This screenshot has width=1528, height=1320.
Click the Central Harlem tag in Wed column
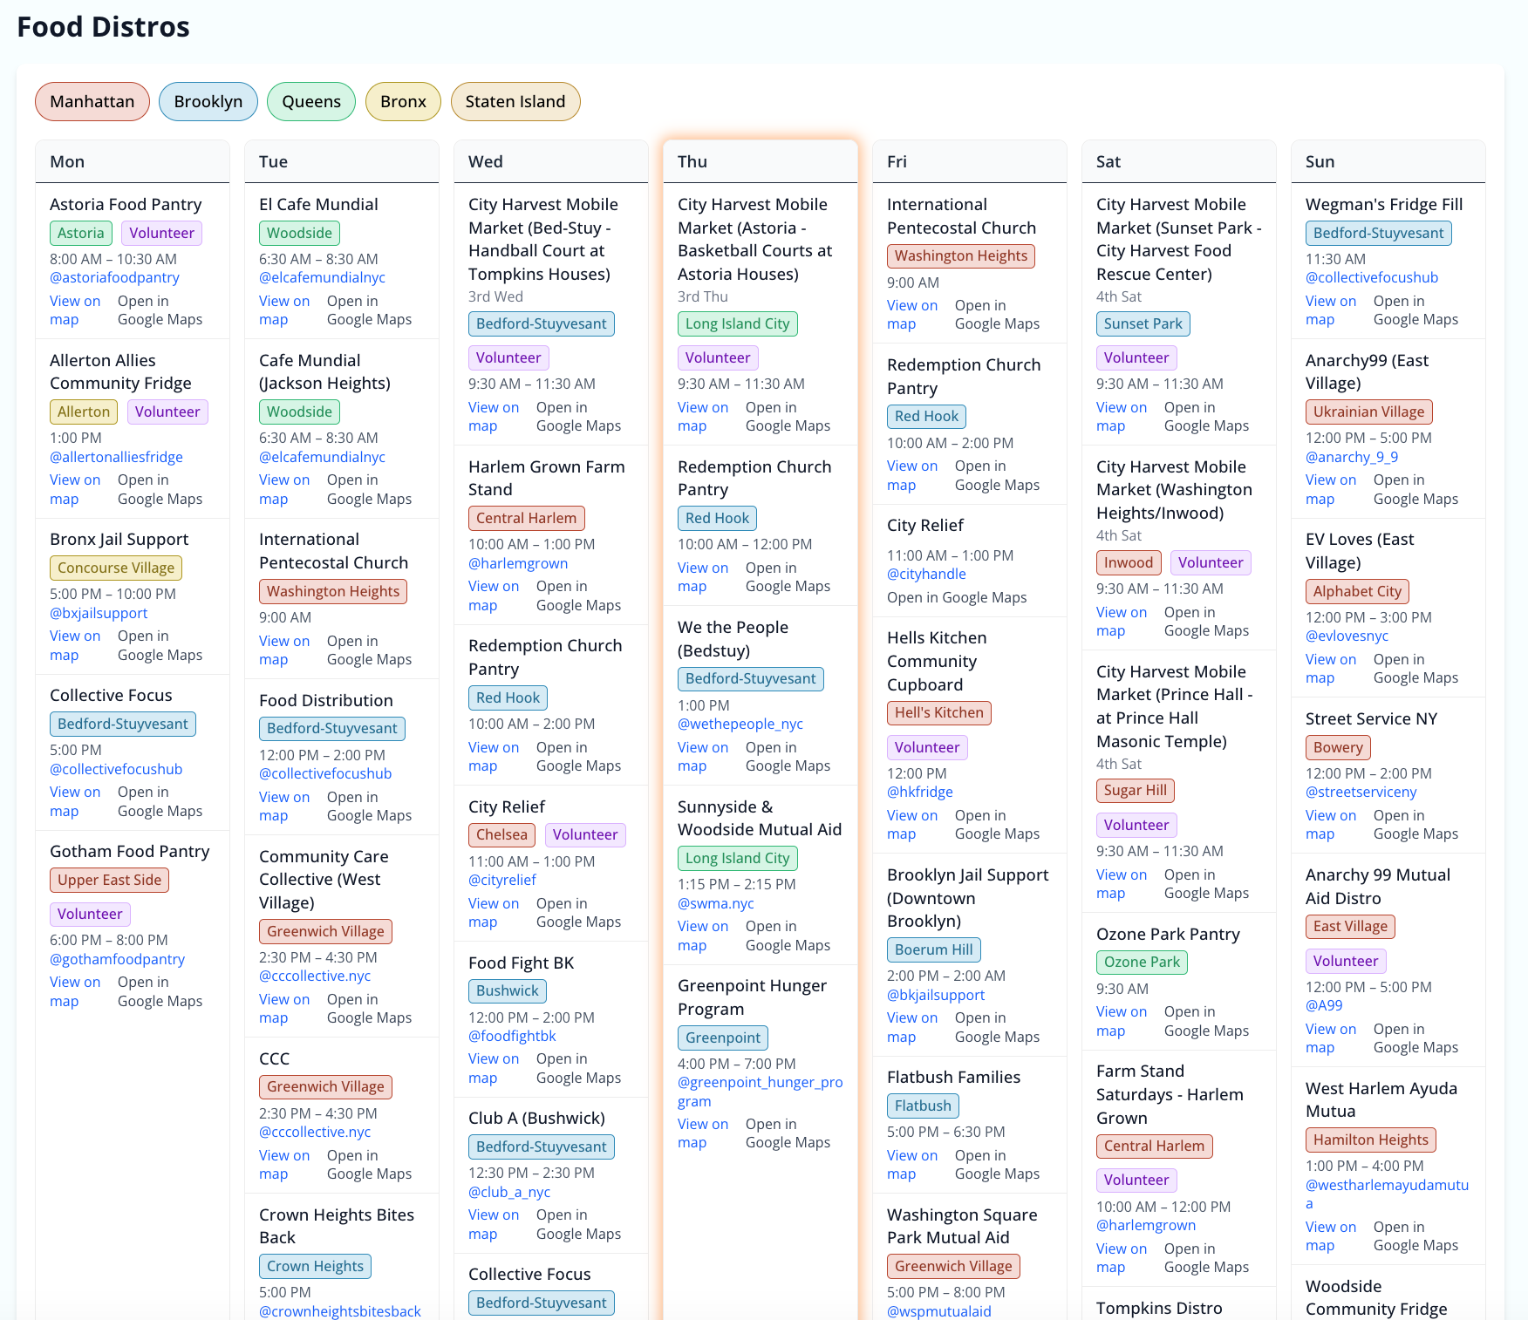pyautogui.click(x=526, y=519)
